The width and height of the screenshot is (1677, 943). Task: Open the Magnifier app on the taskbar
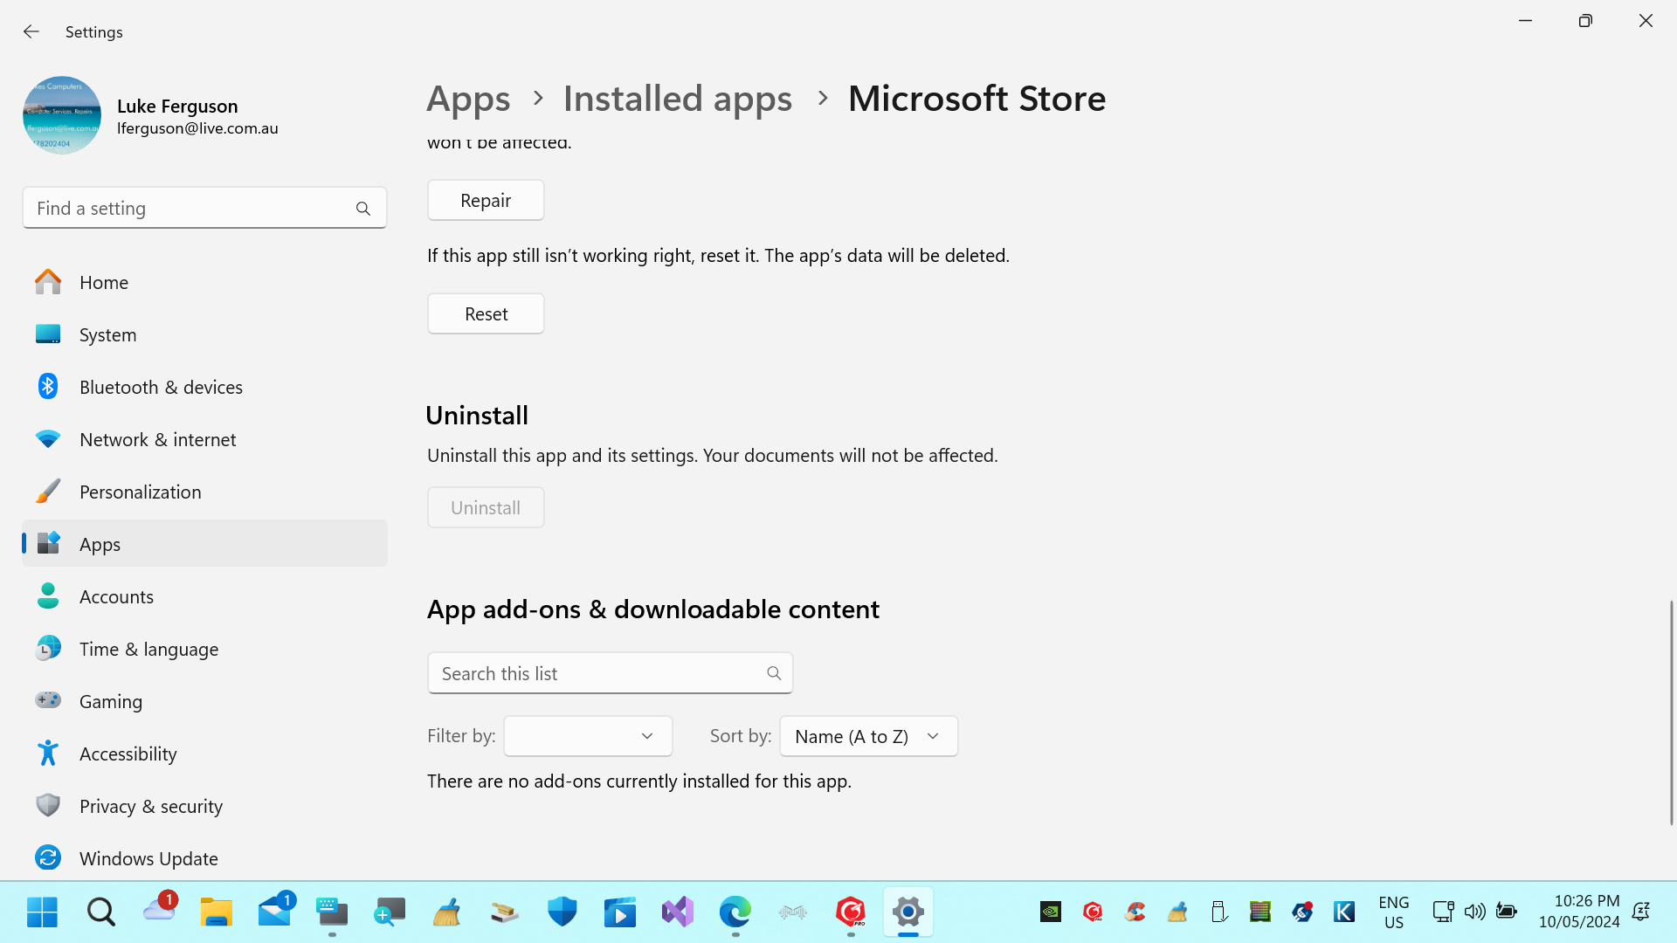click(390, 912)
